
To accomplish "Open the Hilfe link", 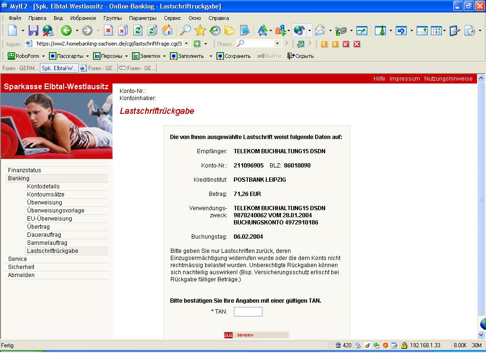I will coord(379,79).
